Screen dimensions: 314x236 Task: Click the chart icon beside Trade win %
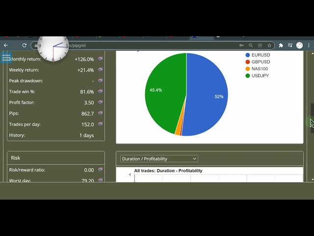point(100,91)
